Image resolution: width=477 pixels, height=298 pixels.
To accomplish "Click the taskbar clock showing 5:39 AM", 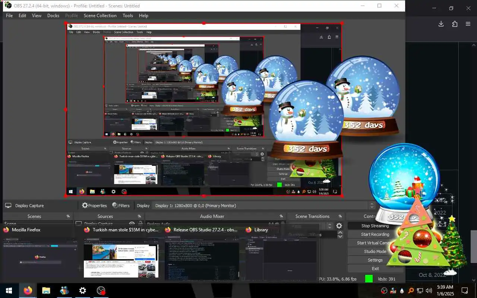I will point(445,291).
